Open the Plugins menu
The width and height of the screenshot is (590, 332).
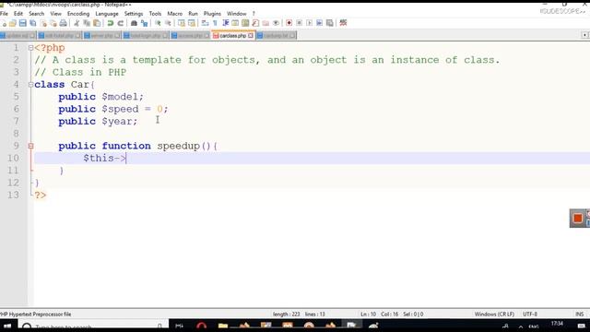212,14
